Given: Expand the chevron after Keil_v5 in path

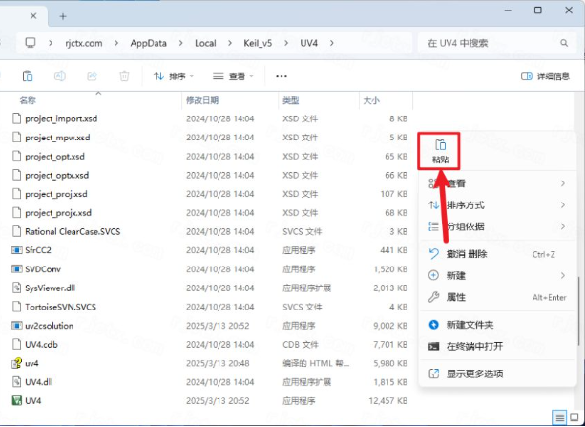Looking at the screenshot, I should tap(286, 43).
